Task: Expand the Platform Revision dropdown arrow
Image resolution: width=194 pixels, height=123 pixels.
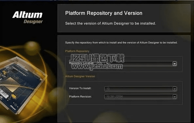Action: pyautogui.click(x=174, y=97)
